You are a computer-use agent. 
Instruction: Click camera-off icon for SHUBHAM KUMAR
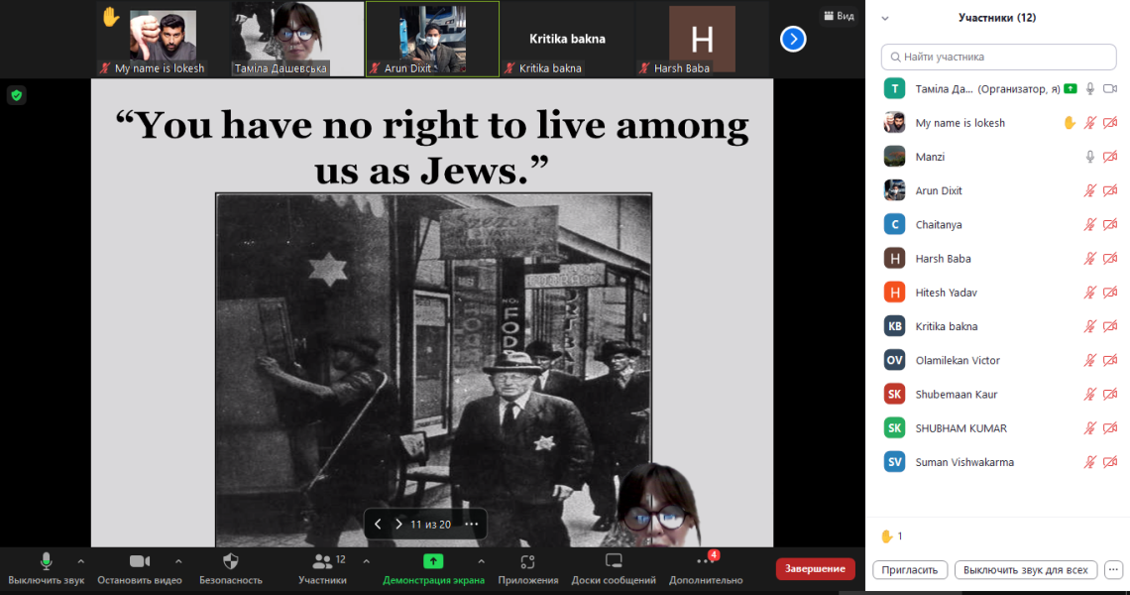pyautogui.click(x=1110, y=427)
